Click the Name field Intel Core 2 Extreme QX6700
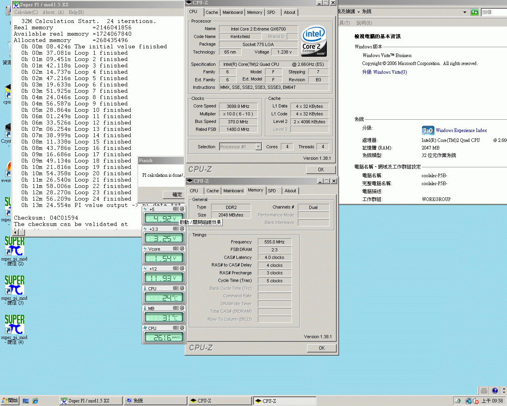The width and height of the screenshot is (507, 406). coord(258,29)
